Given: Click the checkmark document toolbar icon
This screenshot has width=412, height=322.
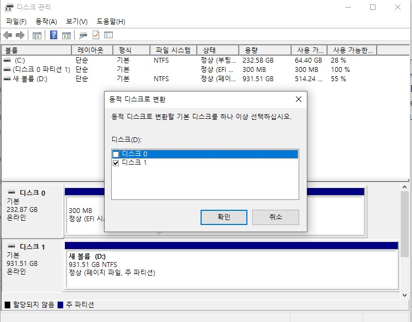Looking at the screenshot, I should [96, 35].
